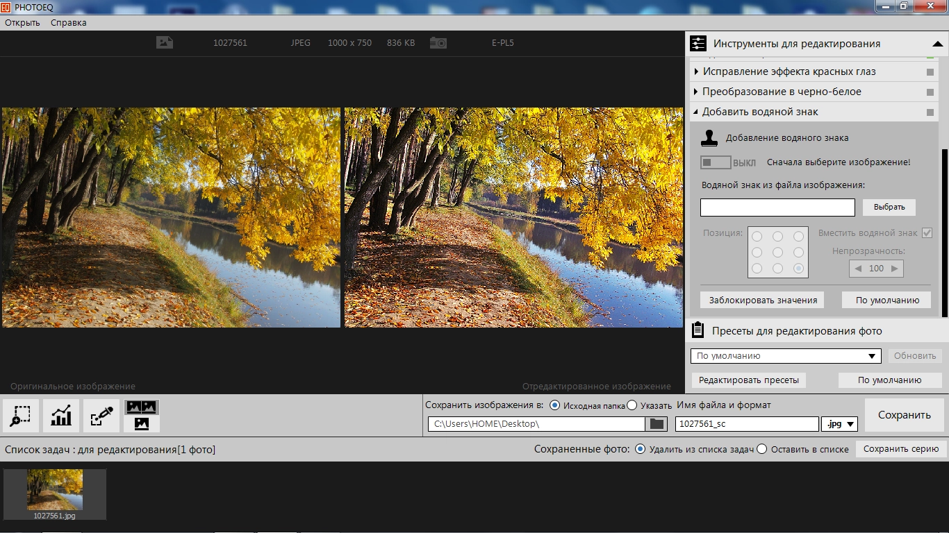This screenshot has width=949, height=533.
Task: Click the '1027561' name in info bar
Action: pos(230,43)
